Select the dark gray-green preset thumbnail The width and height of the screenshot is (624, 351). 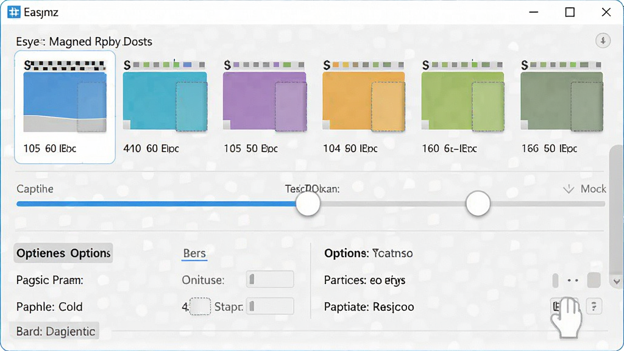pos(562,102)
